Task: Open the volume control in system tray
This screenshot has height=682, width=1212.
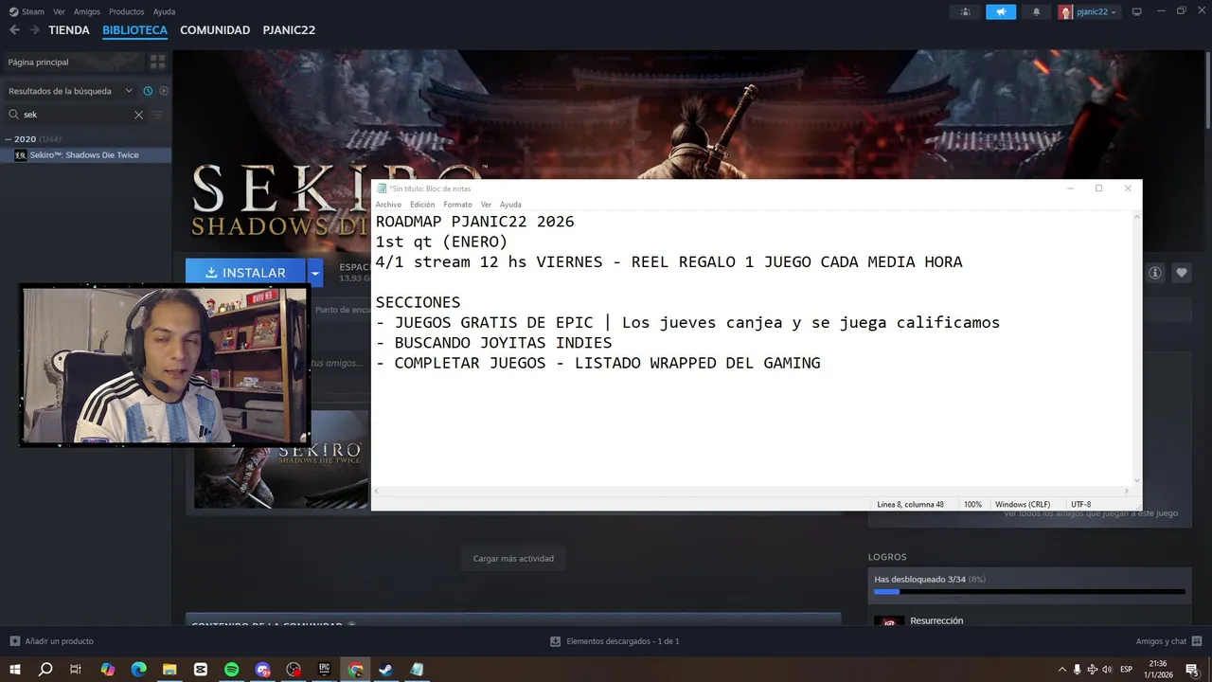Action: tap(1107, 669)
